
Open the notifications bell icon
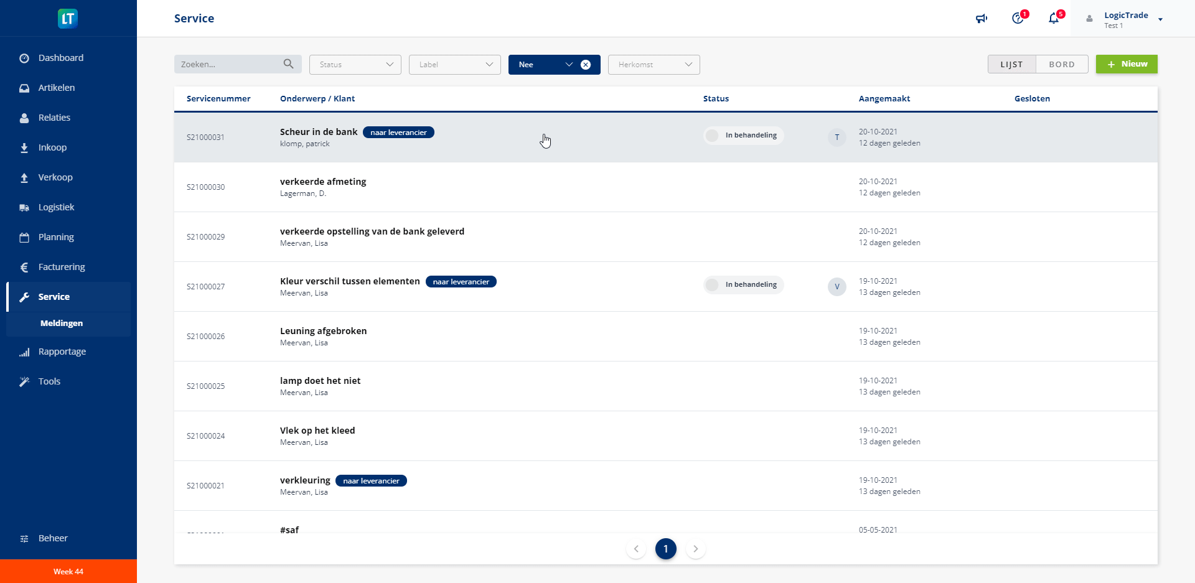(1054, 19)
